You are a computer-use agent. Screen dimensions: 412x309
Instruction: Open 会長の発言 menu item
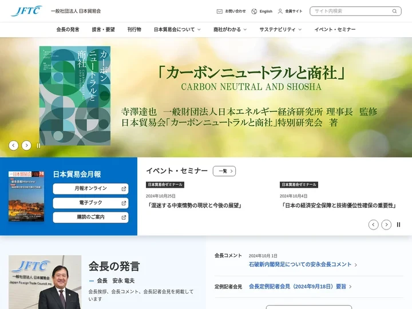point(68,29)
